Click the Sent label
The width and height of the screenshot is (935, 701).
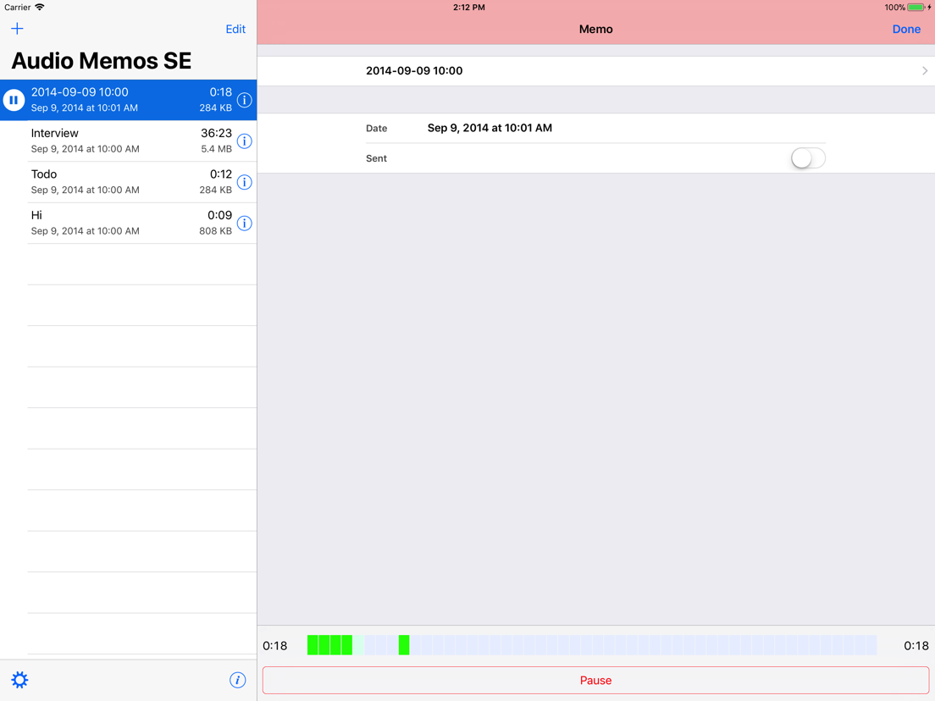tap(376, 158)
